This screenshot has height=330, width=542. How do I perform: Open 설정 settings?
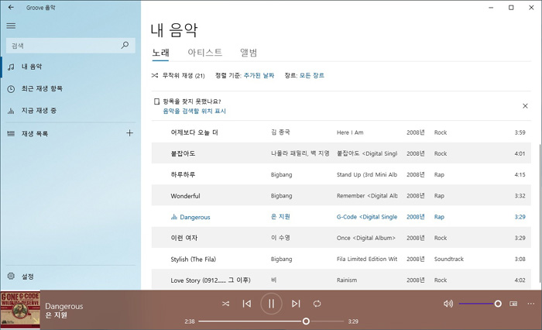click(x=27, y=277)
